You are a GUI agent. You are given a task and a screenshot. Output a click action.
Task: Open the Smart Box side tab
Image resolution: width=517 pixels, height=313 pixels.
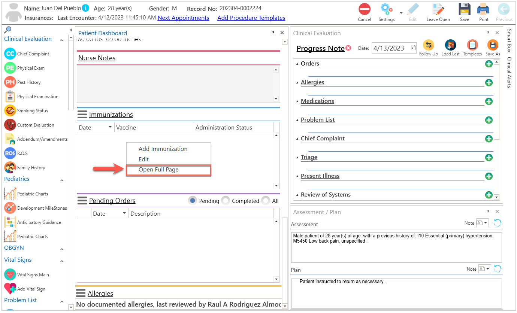pos(509,40)
